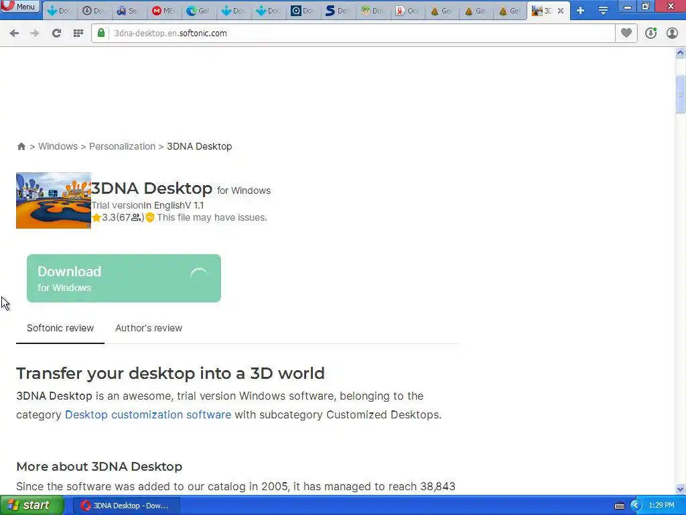
Task: Click the keyboard icon in system tray
Action: [x=620, y=506]
